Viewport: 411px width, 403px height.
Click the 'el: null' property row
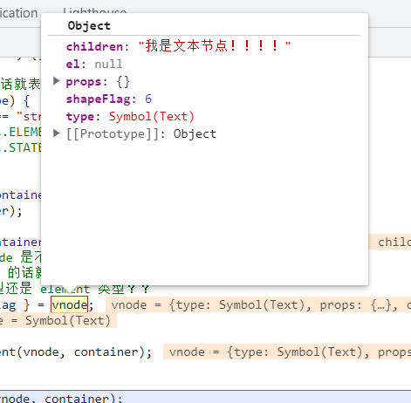click(x=94, y=64)
